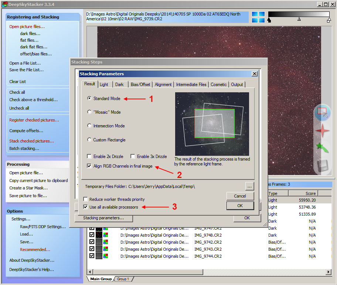The width and height of the screenshot is (337, 285).
Task: Click Cancel in Stacking Parameters
Action: click(x=240, y=196)
